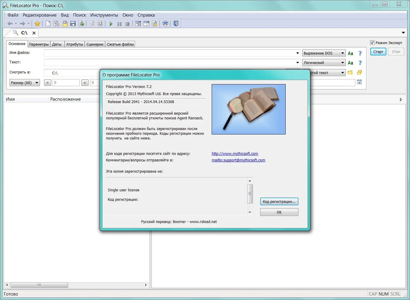Open the Выражение DOS dropdown

(324, 53)
